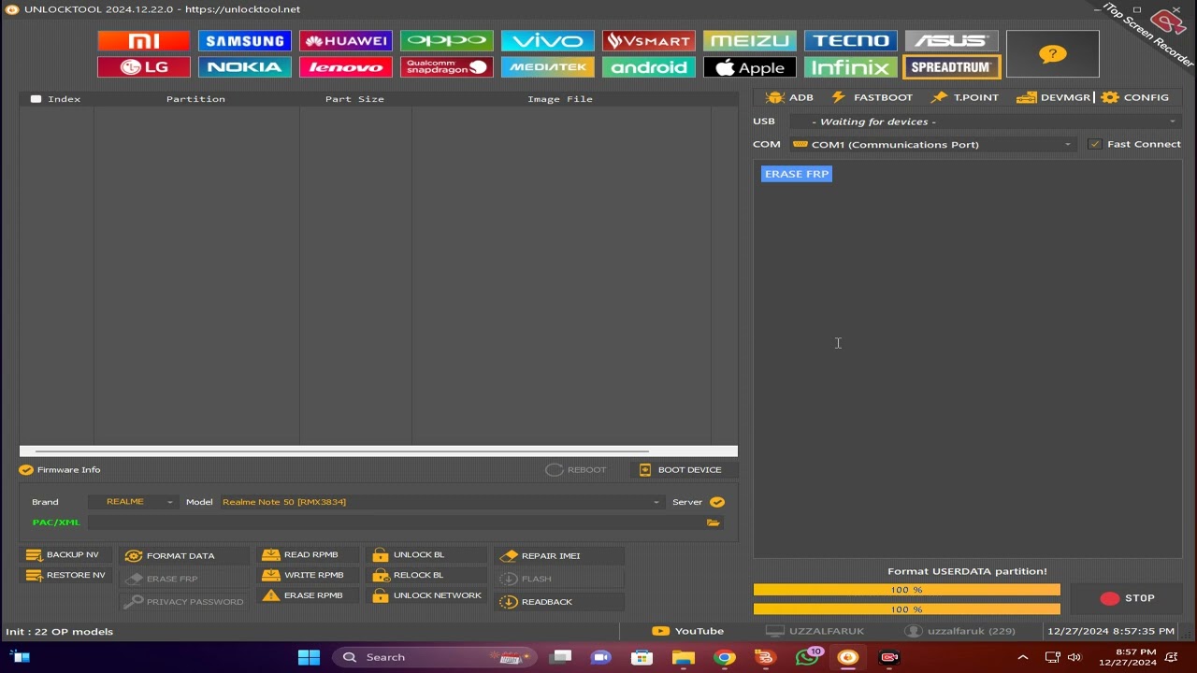
Task: Click the ERASE RPMB button
Action: tap(308, 596)
